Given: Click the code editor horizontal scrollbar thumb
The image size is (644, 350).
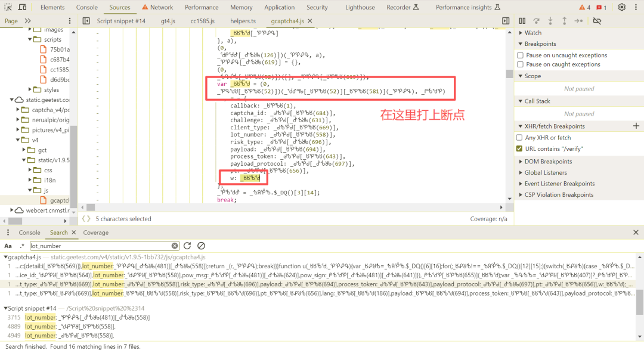Looking at the screenshot, I should pyautogui.click(x=91, y=207).
